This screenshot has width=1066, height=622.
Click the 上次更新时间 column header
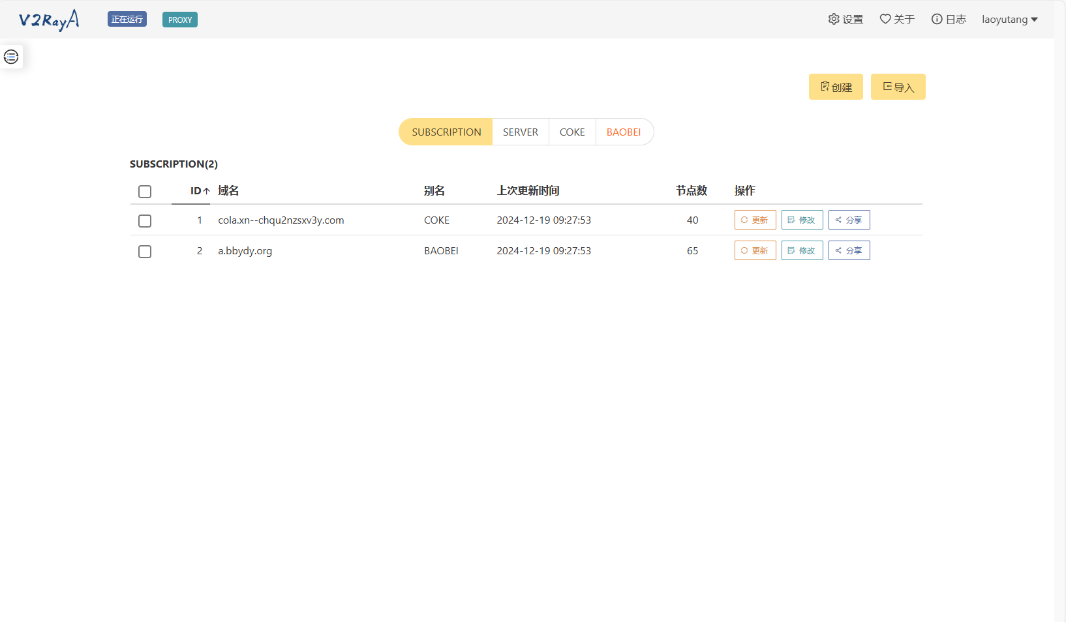point(528,190)
